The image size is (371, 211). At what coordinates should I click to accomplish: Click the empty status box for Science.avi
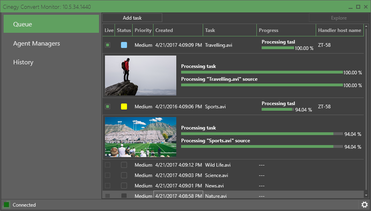click(124, 175)
